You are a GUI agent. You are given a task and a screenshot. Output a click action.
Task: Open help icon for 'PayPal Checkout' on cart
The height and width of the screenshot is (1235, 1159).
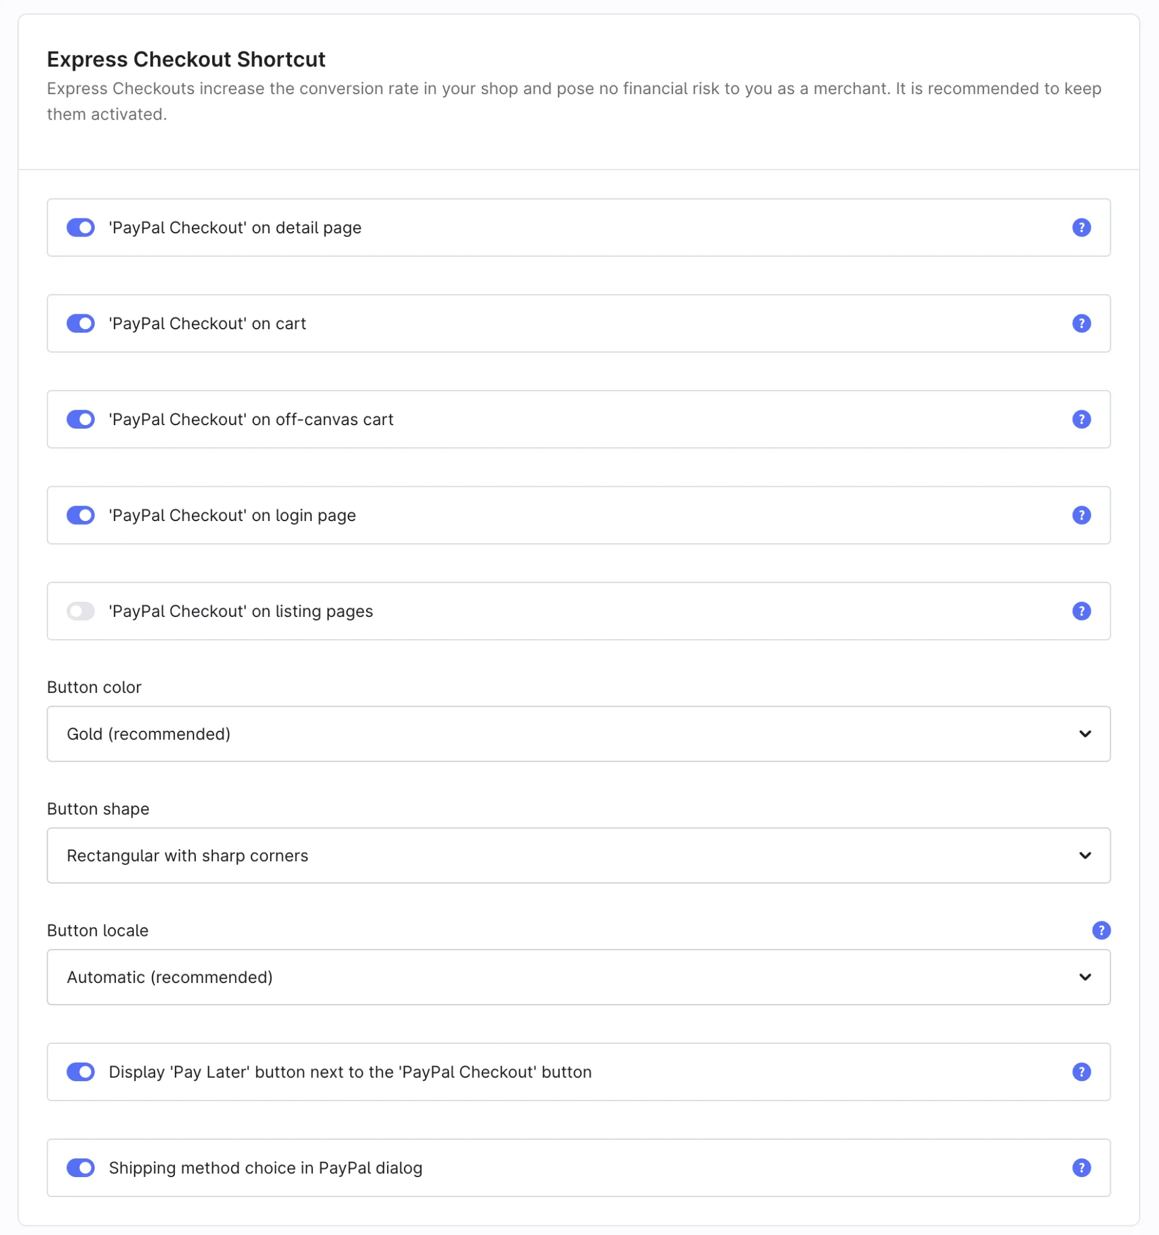[1081, 323]
